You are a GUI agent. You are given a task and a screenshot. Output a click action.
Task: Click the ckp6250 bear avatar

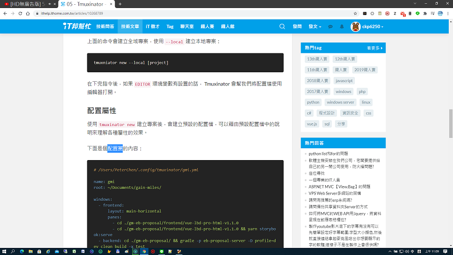(x=355, y=26)
